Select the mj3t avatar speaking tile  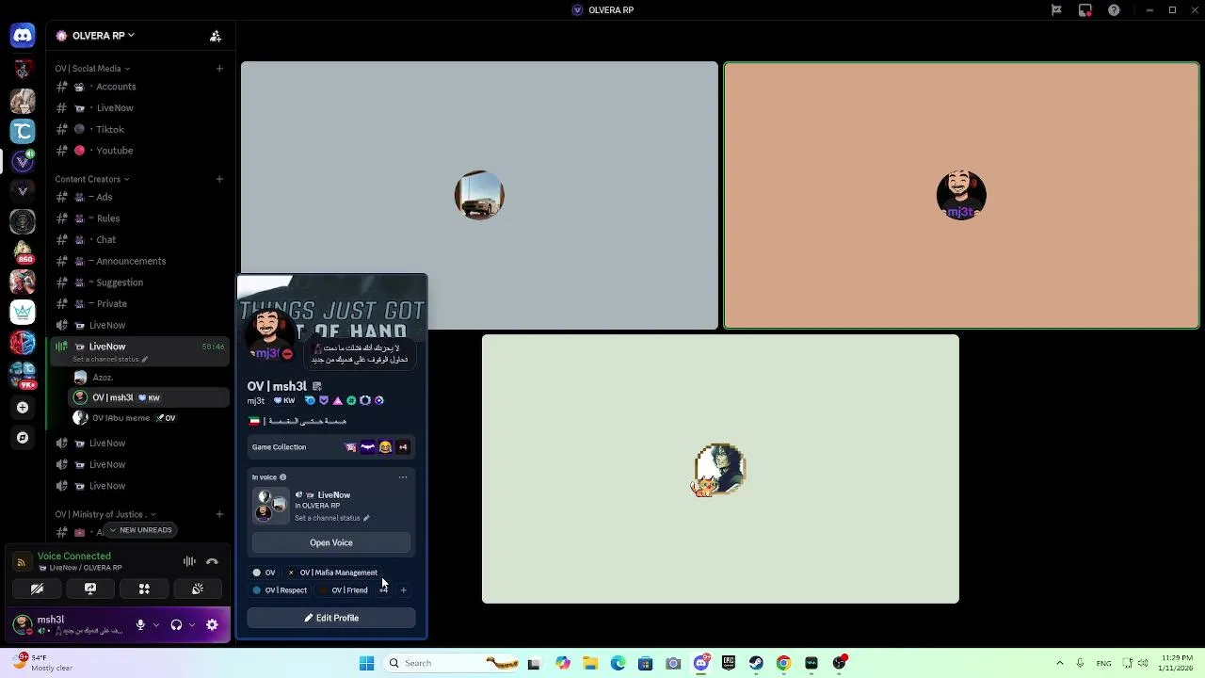[961, 196]
